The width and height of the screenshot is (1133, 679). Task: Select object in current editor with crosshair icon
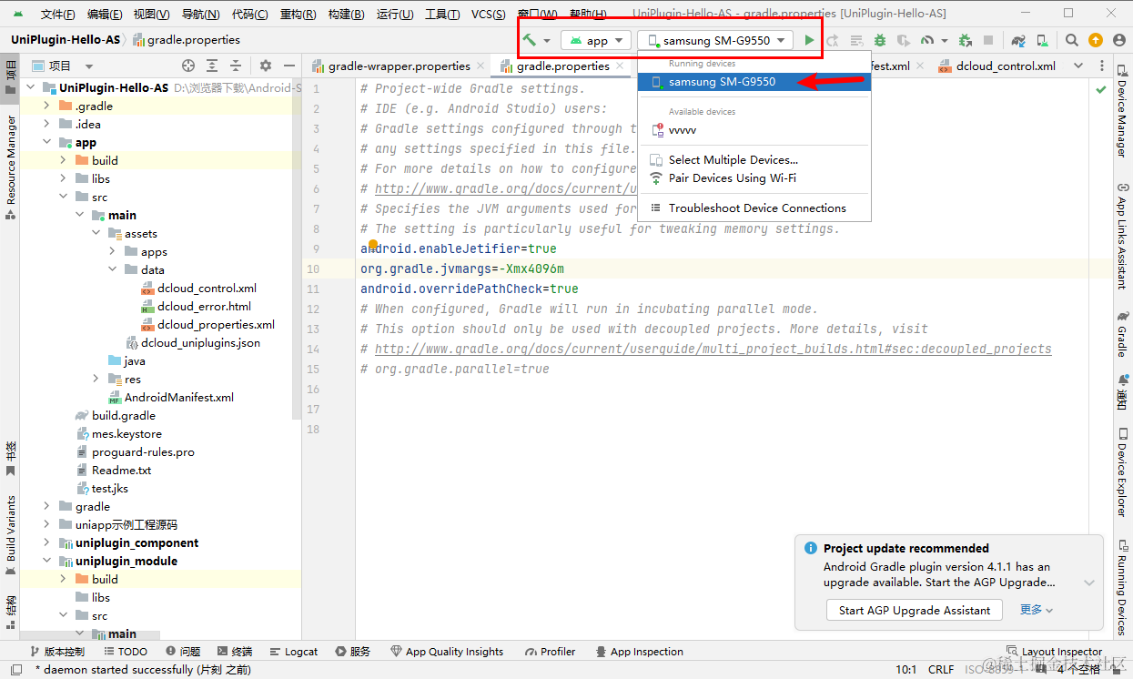coord(188,66)
